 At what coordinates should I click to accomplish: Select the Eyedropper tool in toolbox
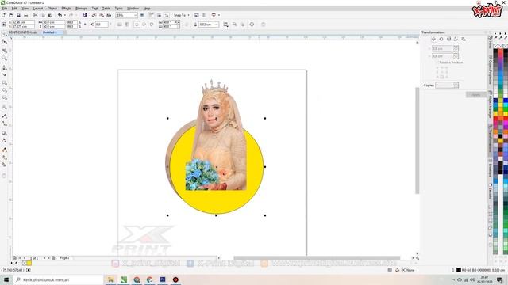point(4,150)
